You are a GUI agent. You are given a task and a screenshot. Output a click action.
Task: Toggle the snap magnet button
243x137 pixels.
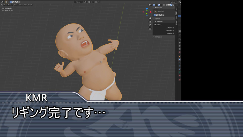coord(89,2)
